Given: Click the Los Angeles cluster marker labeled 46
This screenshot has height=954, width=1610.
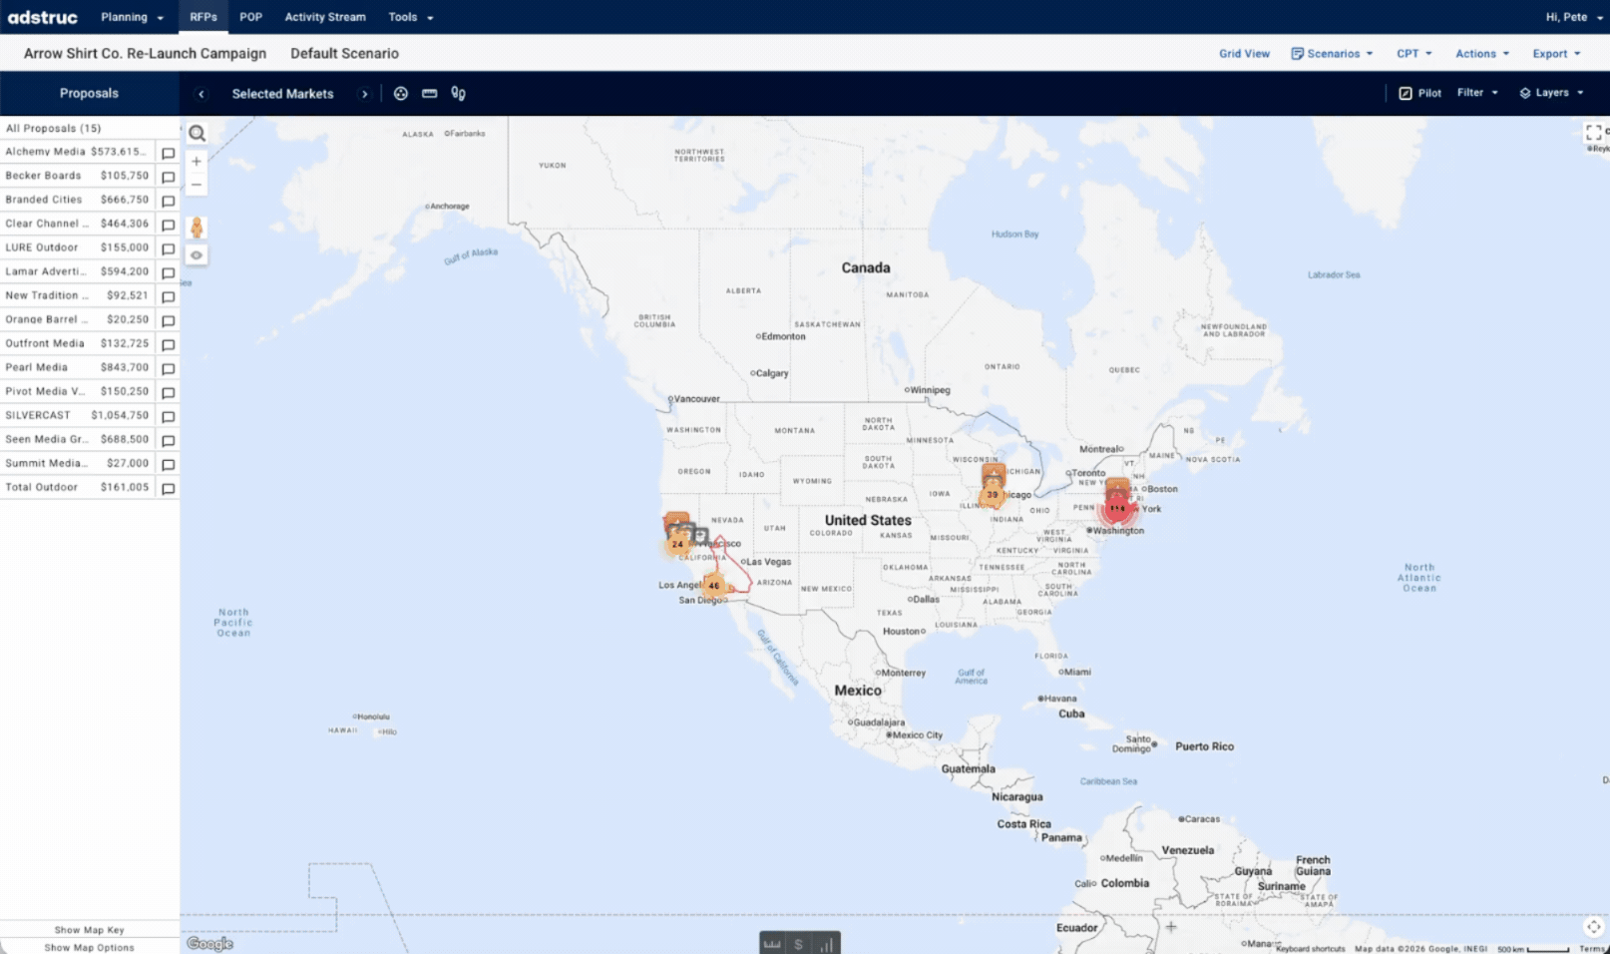Looking at the screenshot, I should 714,586.
